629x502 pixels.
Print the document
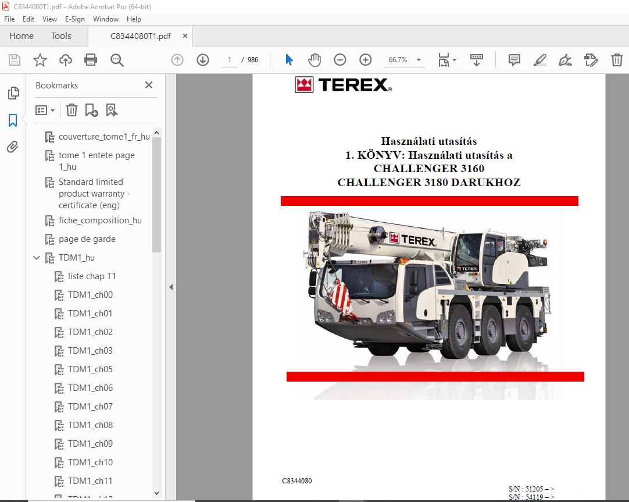click(x=91, y=60)
